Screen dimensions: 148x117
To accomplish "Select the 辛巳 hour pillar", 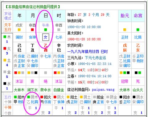I will click(x=59, y=48).
